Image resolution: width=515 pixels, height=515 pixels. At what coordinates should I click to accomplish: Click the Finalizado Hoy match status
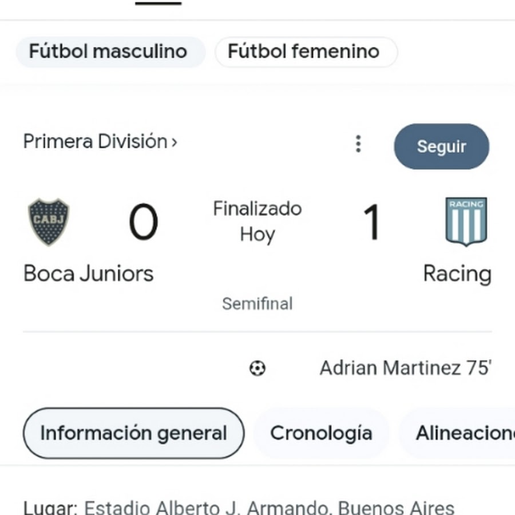click(257, 221)
